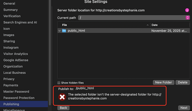This screenshot has width=192, height=111.
Task: Open the Publishing settings section
Action: pyautogui.click(x=11, y=104)
